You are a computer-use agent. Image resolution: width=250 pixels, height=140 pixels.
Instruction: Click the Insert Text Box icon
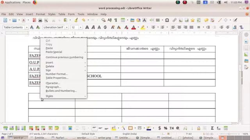(x=144, y=20)
